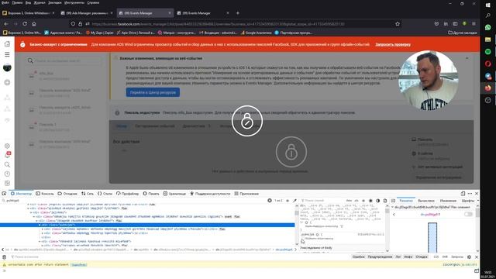Toggle the Logs console filter
This screenshot has width=496, height=279.
pyautogui.click(x=398, y=257)
